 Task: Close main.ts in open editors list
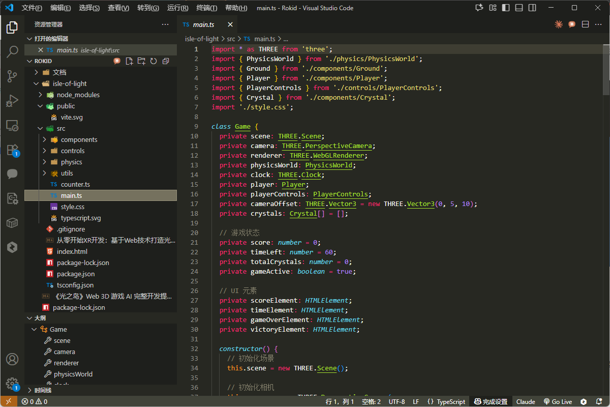click(x=41, y=50)
